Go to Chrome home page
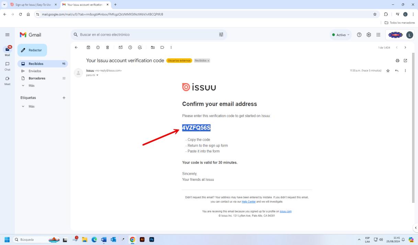 (x=29, y=14)
